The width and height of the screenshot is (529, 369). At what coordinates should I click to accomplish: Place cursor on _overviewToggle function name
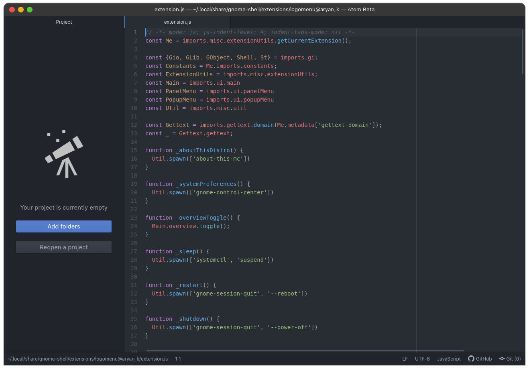tap(201, 218)
